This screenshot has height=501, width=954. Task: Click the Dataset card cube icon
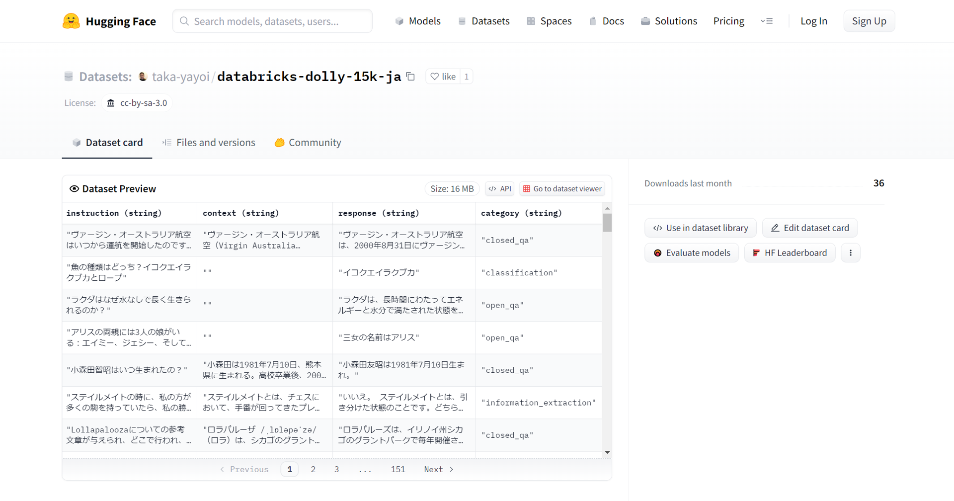[x=77, y=143]
